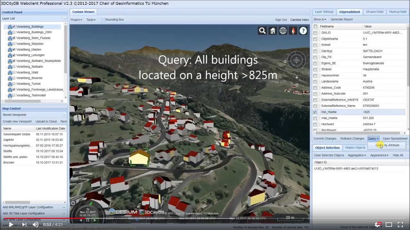Viewport: 410px width, 230px height.
Task: Open the base layer imagery picker
Action: pos(293,31)
